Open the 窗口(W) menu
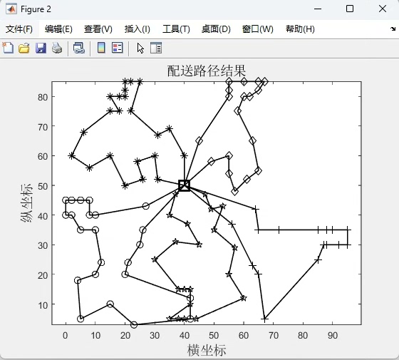399x360 pixels. 257,29
